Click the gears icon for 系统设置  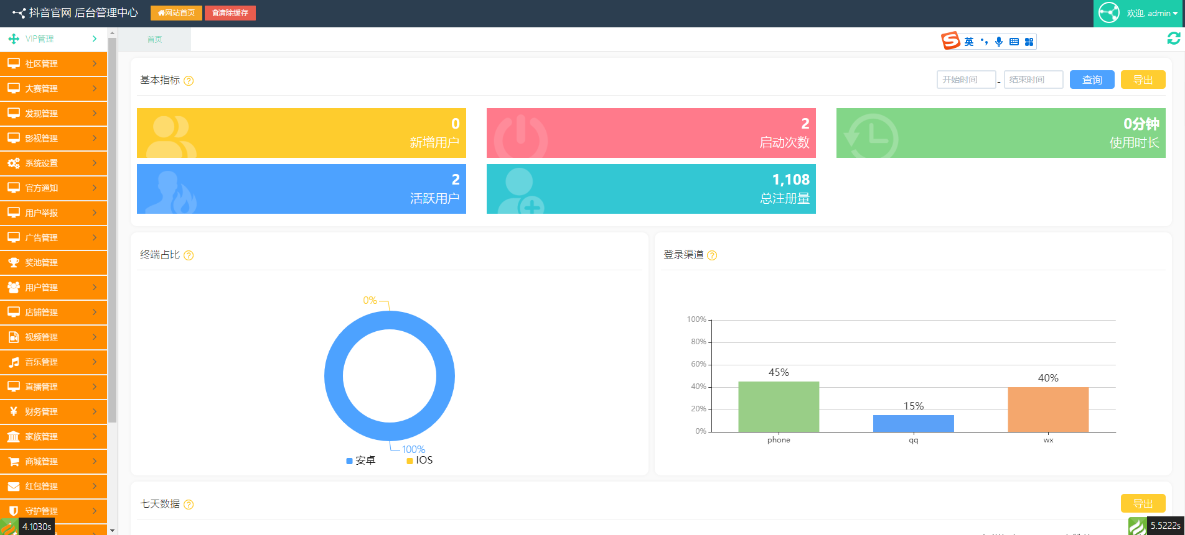pyautogui.click(x=13, y=163)
